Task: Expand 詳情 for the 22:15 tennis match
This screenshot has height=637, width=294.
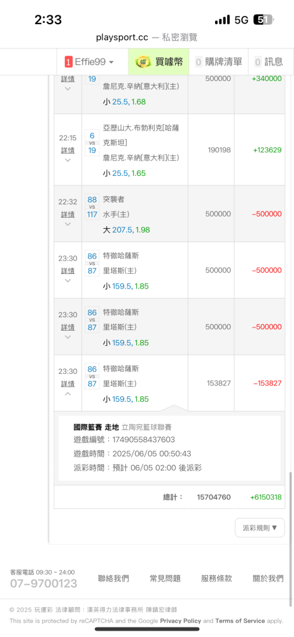Action: pos(68,150)
